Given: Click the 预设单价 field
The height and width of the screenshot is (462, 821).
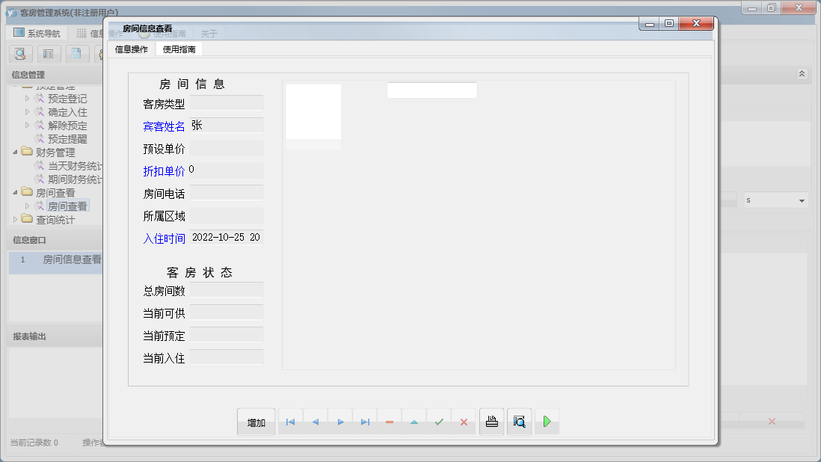Looking at the screenshot, I should (227, 148).
